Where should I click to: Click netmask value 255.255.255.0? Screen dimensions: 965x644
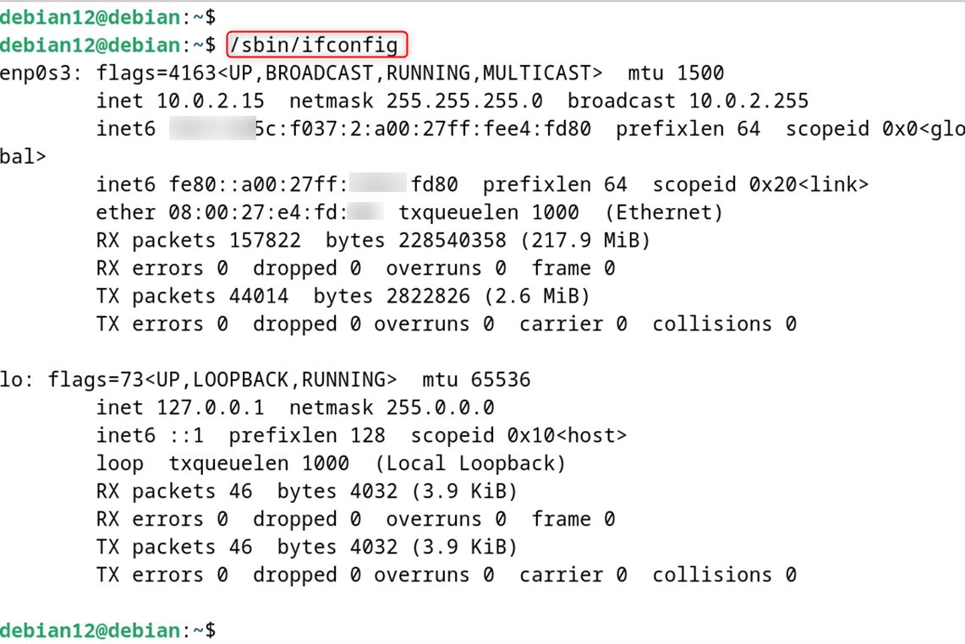pyautogui.click(x=464, y=101)
